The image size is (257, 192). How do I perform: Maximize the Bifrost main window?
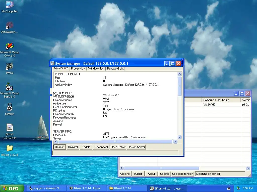[x=242, y=93]
